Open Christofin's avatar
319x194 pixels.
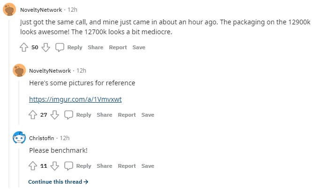tap(19, 138)
